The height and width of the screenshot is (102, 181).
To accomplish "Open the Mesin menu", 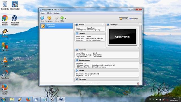I will coord(49,13).
